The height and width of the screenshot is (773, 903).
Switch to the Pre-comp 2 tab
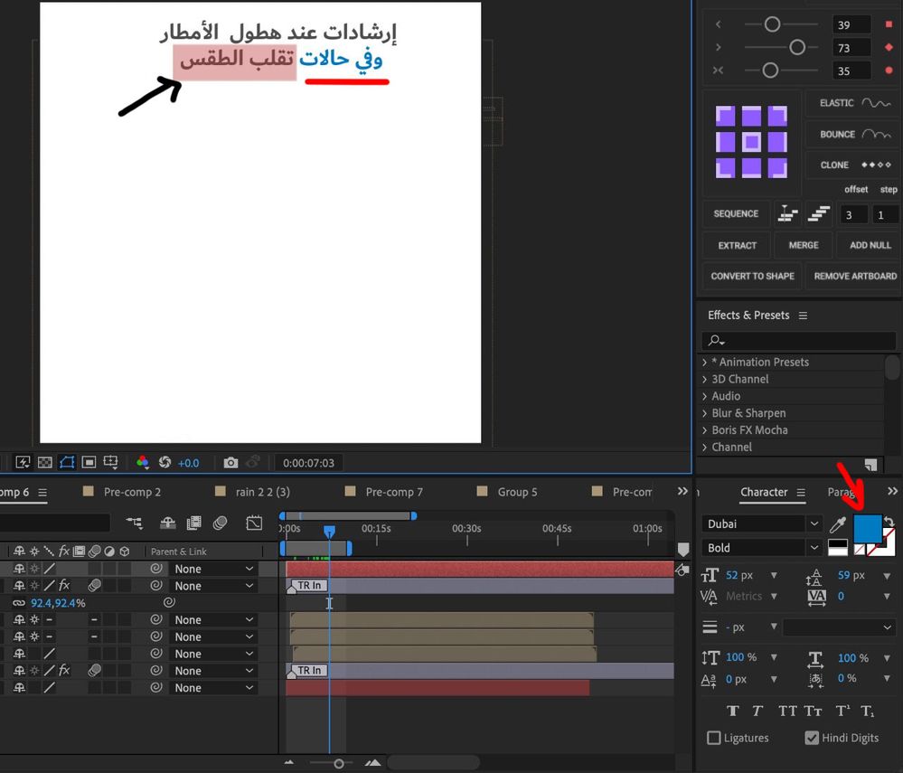(x=132, y=492)
